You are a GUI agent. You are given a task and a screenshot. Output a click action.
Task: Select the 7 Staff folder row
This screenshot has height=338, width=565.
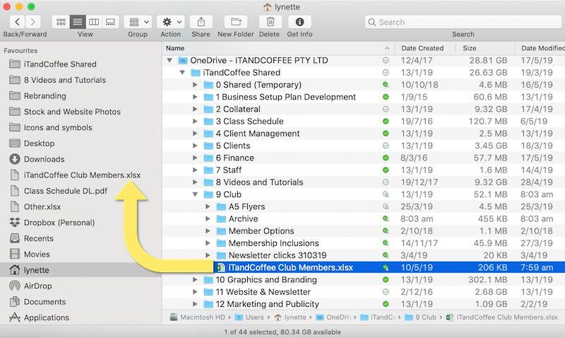point(364,170)
